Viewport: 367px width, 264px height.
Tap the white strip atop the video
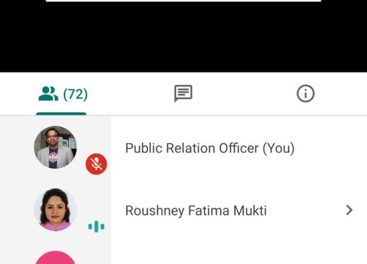[183, 1]
